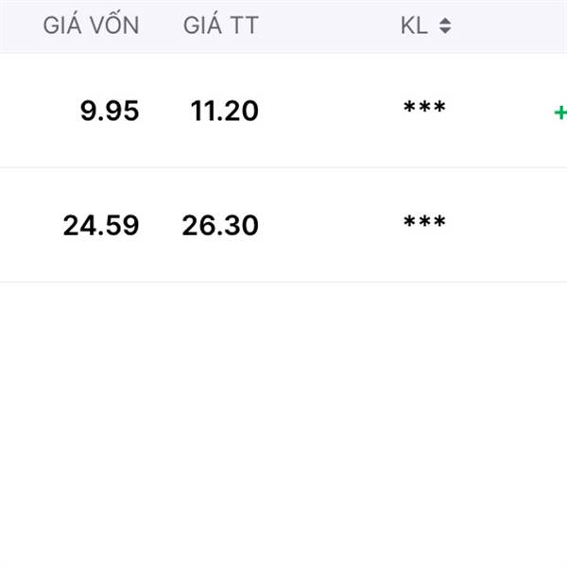Click the up arrow of KL sort icon
The height and width of the screenshot is (567, 567).
click(x=445, y=21)
